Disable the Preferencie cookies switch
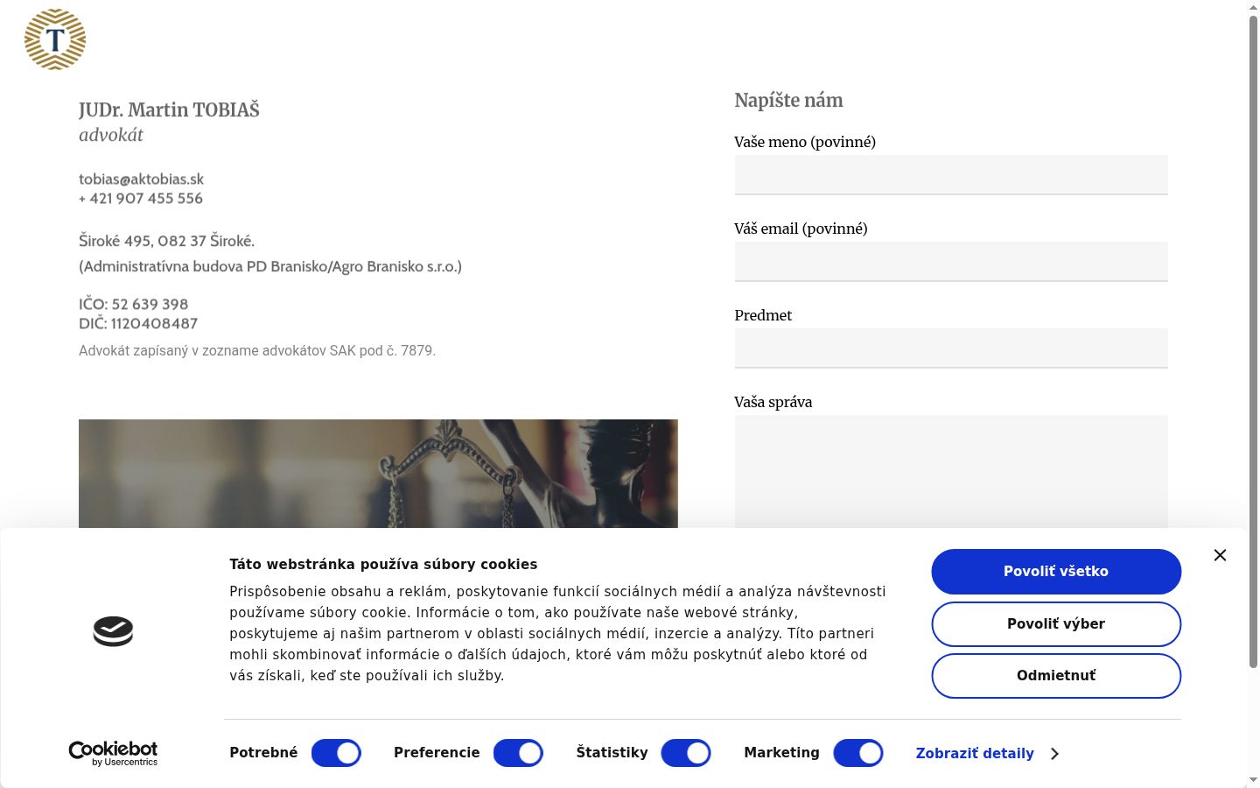 coord(518,753)
